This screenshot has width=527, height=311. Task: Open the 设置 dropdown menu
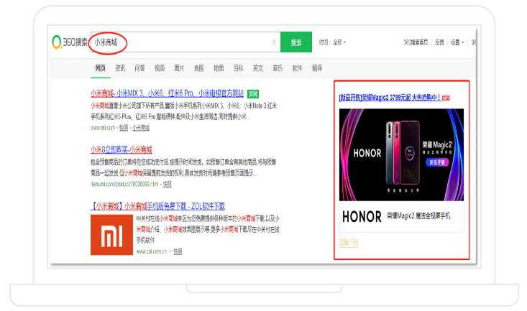[x=457, y=42]
